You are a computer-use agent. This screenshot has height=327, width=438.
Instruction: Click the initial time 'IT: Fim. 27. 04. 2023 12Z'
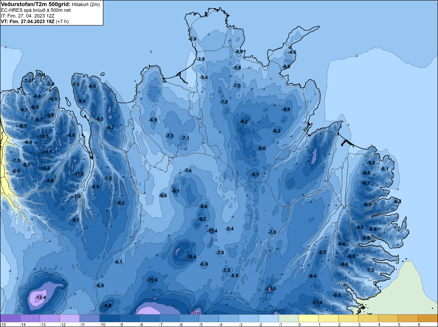[x=28, y=16]
